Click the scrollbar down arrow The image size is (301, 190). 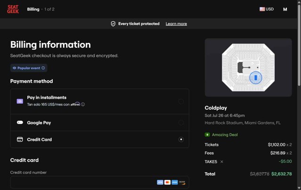(x=299, y=188)
